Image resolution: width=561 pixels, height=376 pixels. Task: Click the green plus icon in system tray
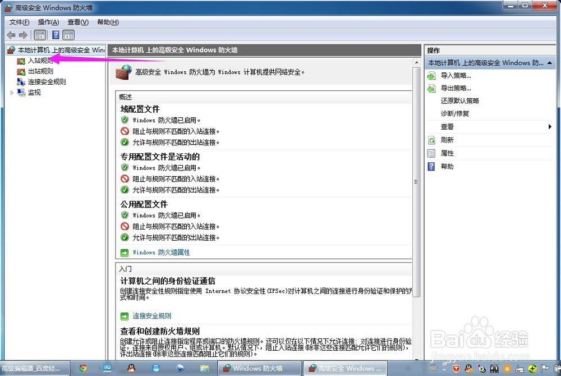[532, 369]
